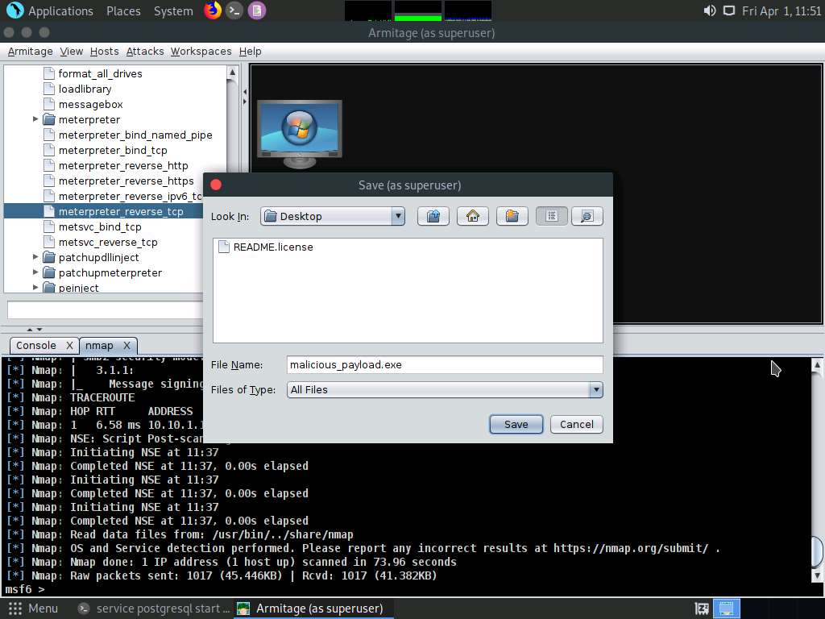This screenshot has width=825, height=619.
Task: Create a new folder in save dialog
Action: click(512, 216)
